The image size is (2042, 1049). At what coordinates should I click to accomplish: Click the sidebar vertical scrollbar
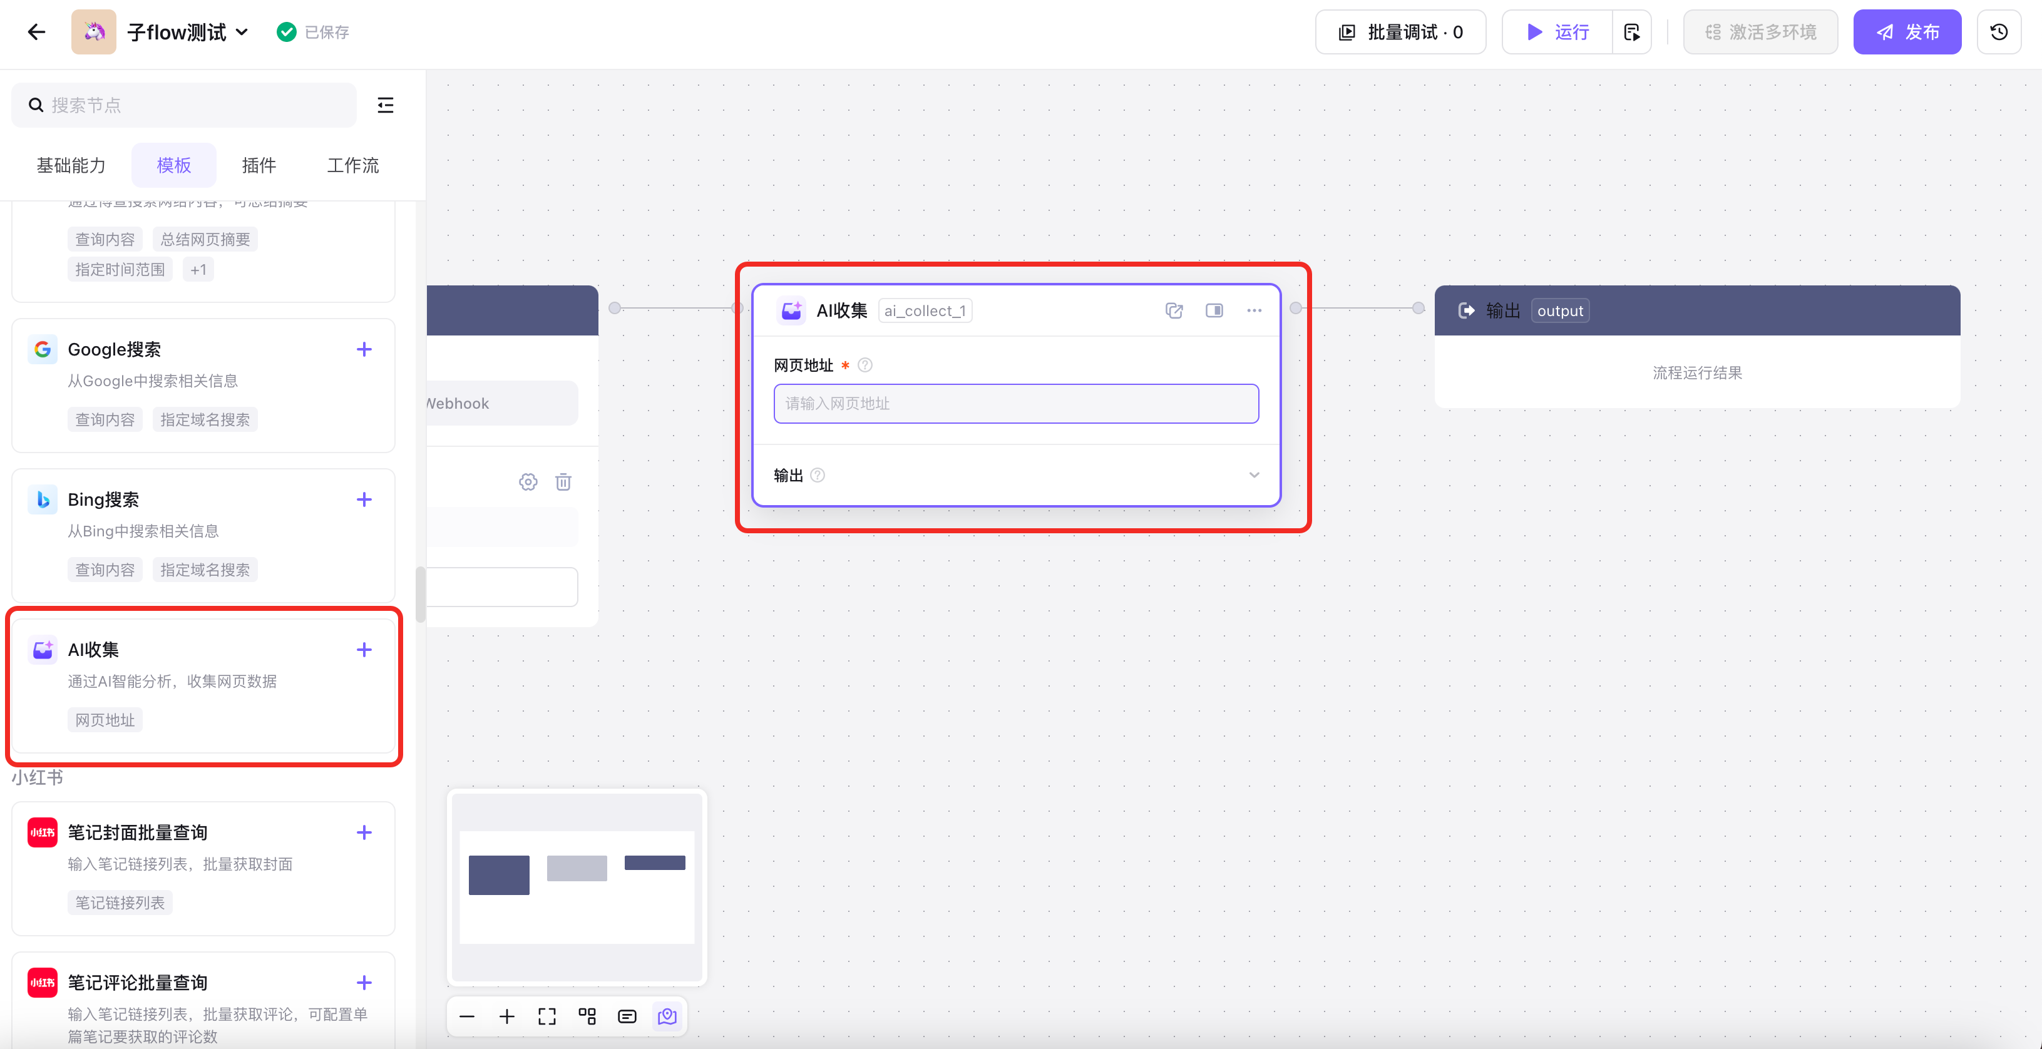[420, 594]
